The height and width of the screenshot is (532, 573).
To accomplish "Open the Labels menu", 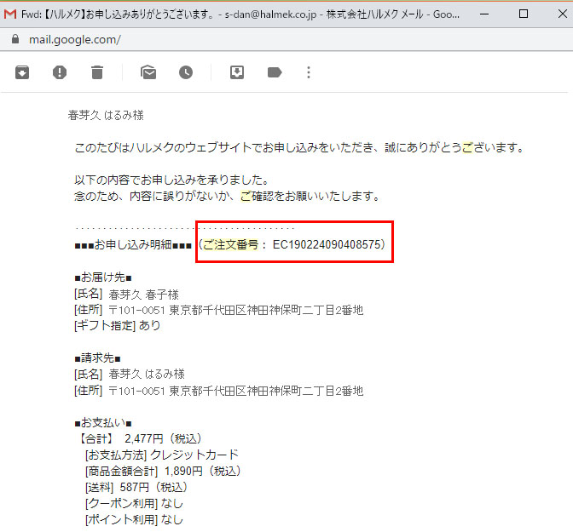I will click(275, 72).
